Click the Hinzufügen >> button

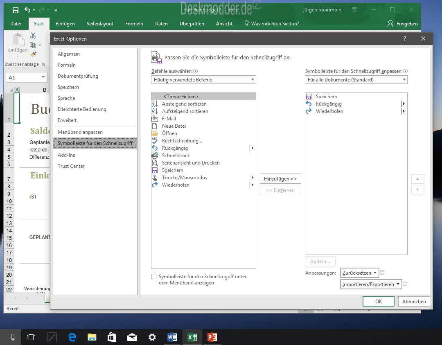pos(280,179)
